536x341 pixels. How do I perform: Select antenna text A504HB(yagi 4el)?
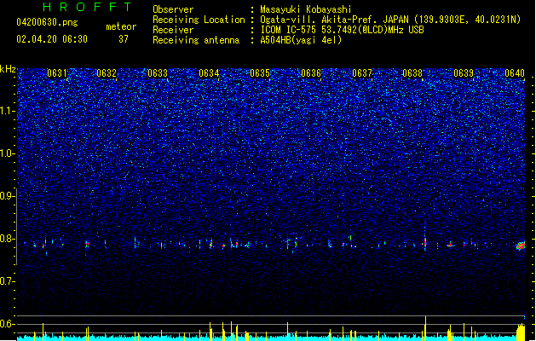(301, 40)
